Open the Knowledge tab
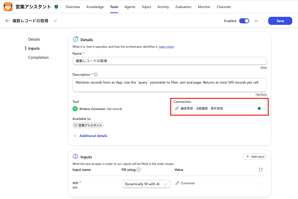This screenshot has width=298, height=199. click(95, 7)
